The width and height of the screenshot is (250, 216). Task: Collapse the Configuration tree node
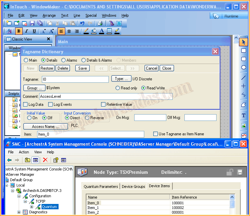tap(19, 196)
